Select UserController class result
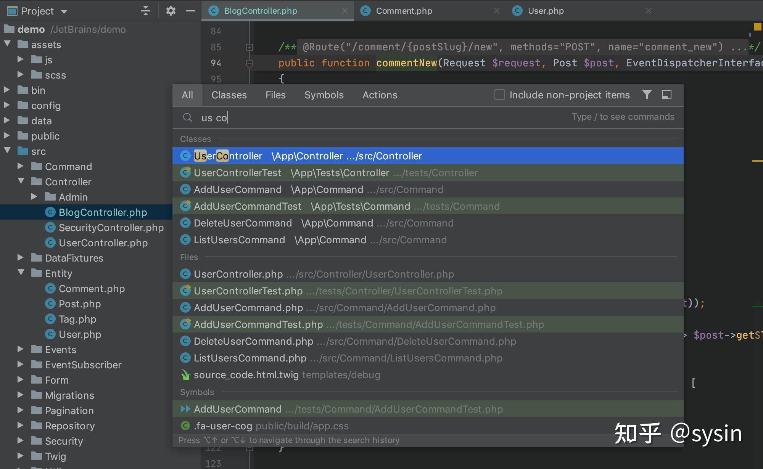 click(428, 156)
